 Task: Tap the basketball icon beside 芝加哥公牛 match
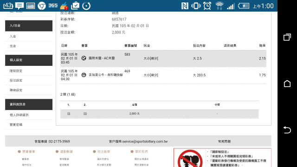coord(84,75)
